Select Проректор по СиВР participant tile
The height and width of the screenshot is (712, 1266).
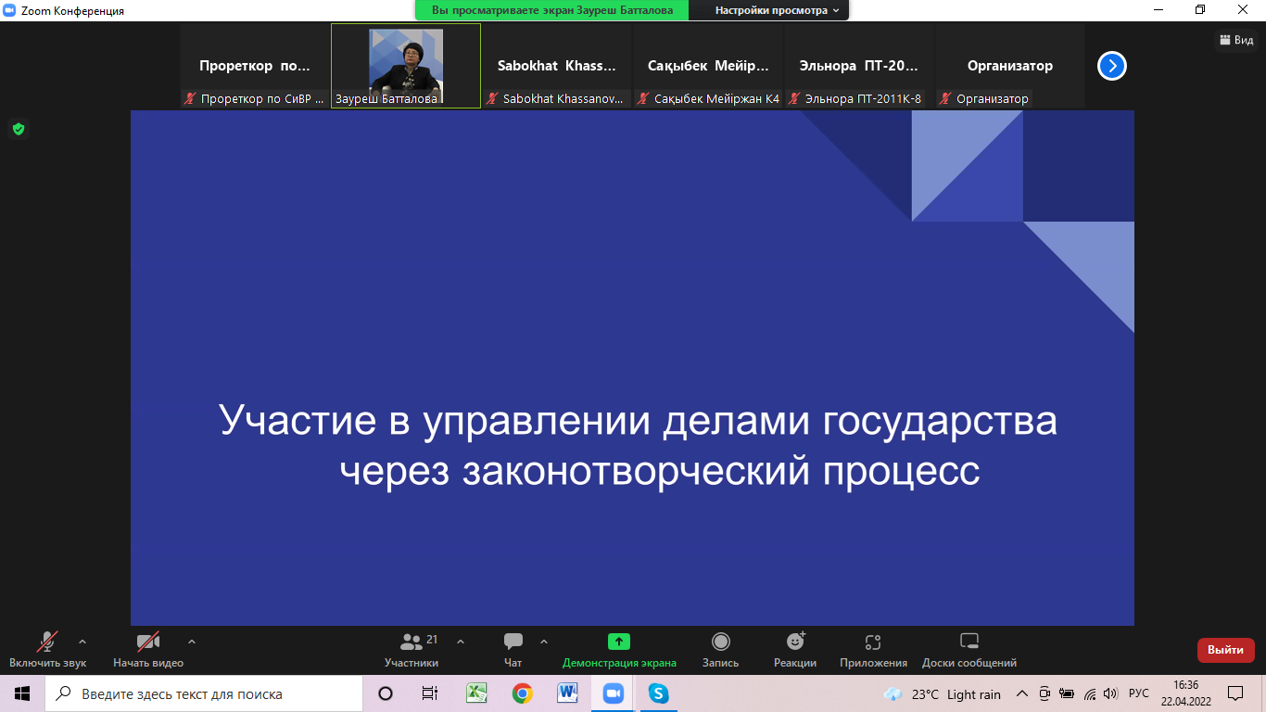pos(255,66)
